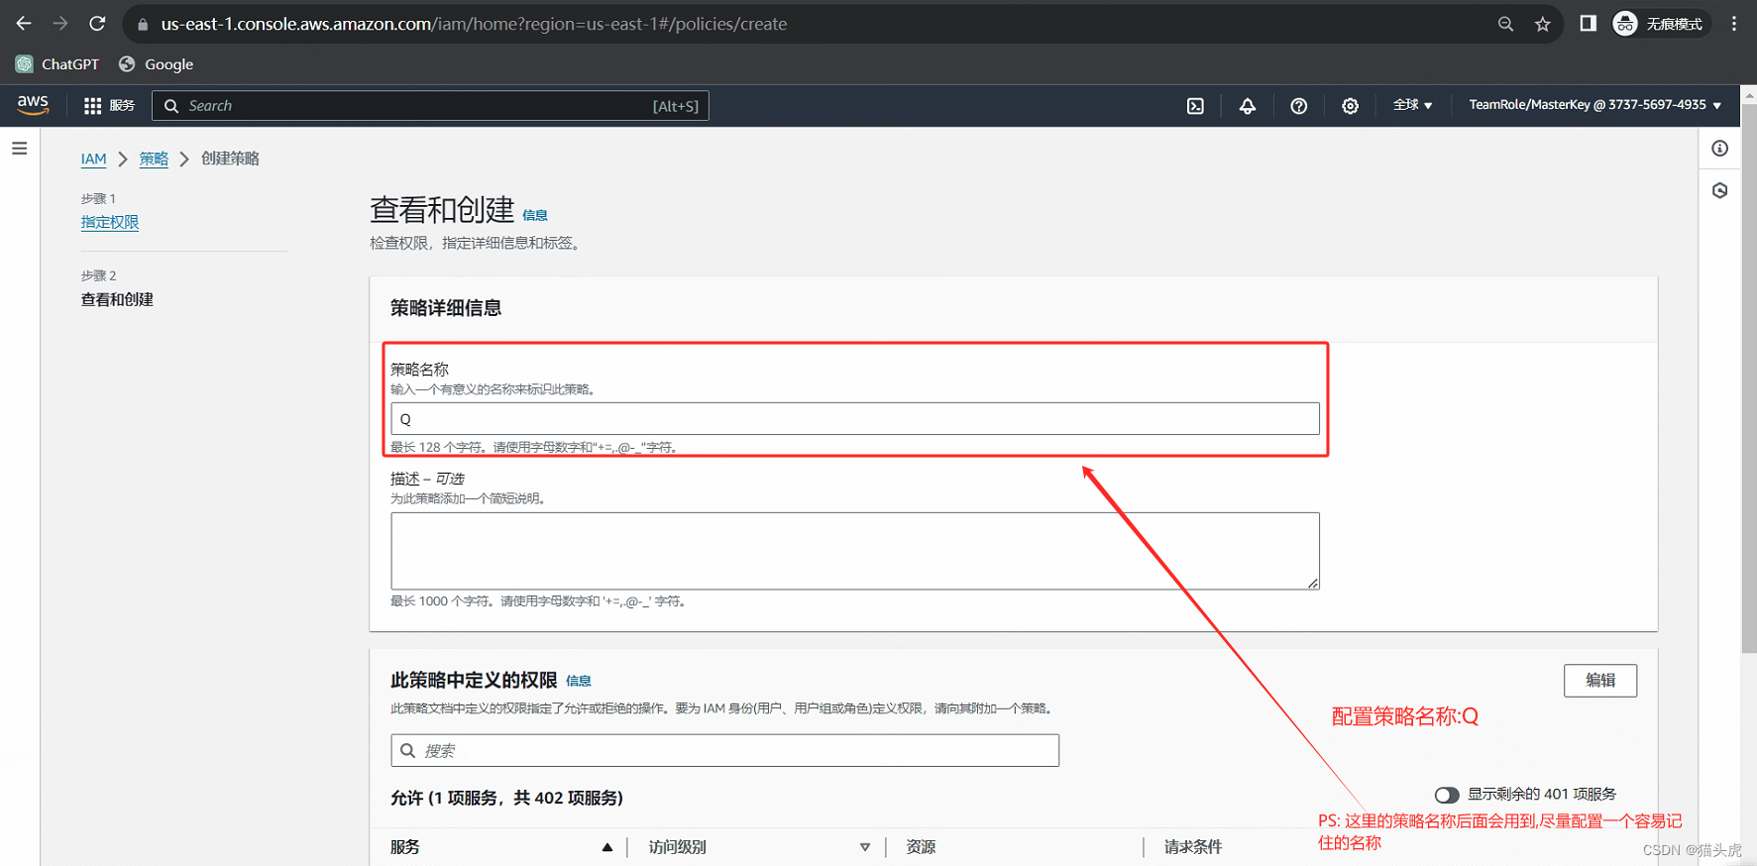This screenshot has width=1757, height=866.
Task: Click the 编辑 button
Action: (1600, 681)
